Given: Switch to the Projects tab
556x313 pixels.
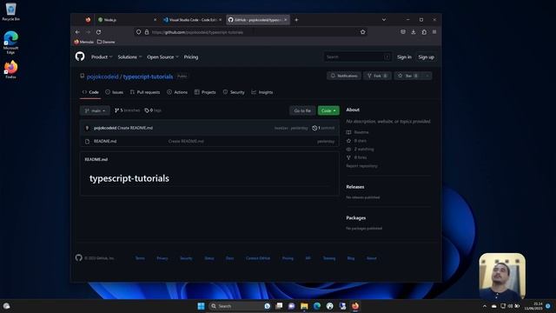Looking at the screenshot, I should pos(205,92).
